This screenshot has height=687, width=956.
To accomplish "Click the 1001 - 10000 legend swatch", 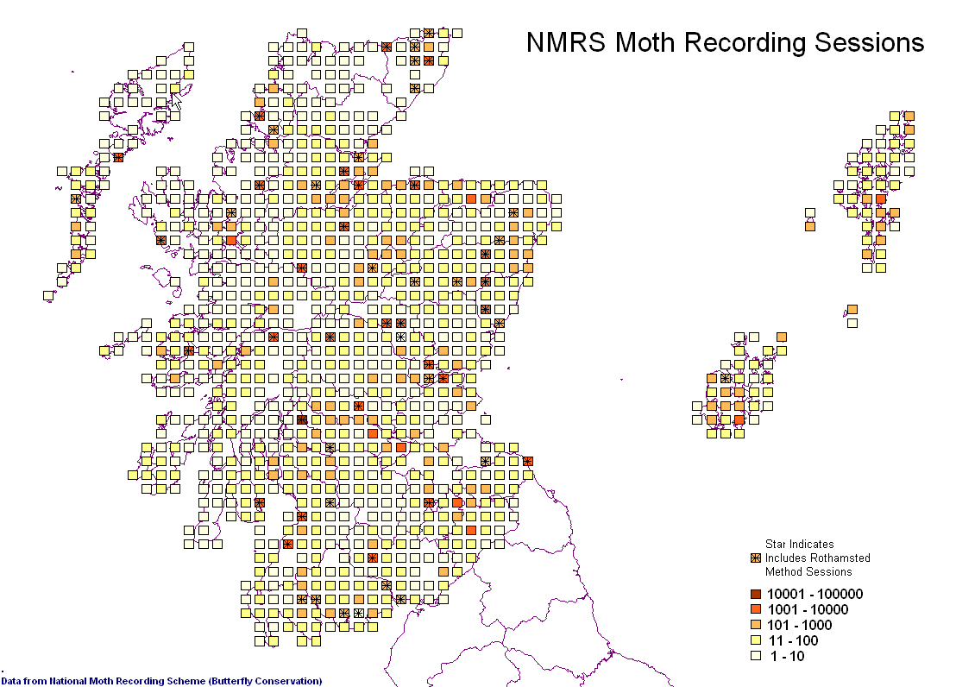I will point(756,609).
